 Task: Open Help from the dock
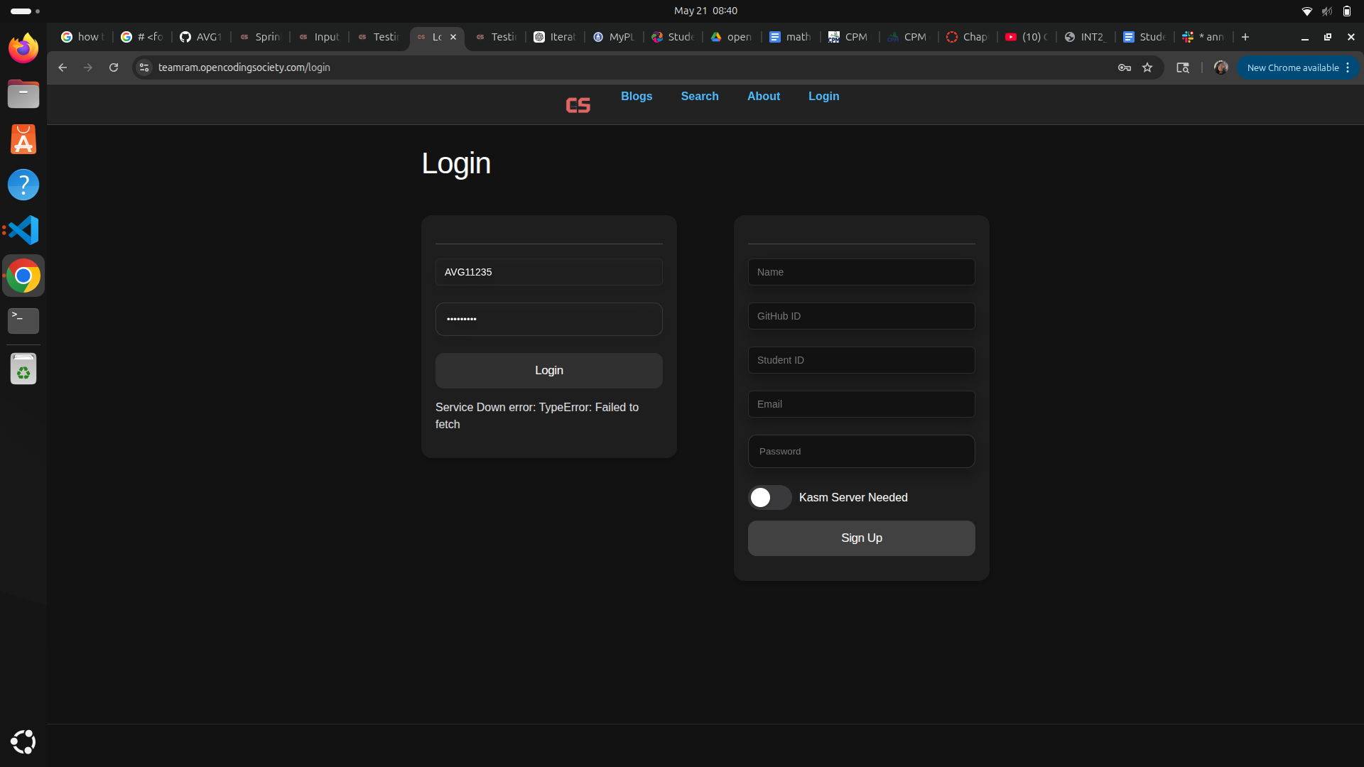pos(23,185)
